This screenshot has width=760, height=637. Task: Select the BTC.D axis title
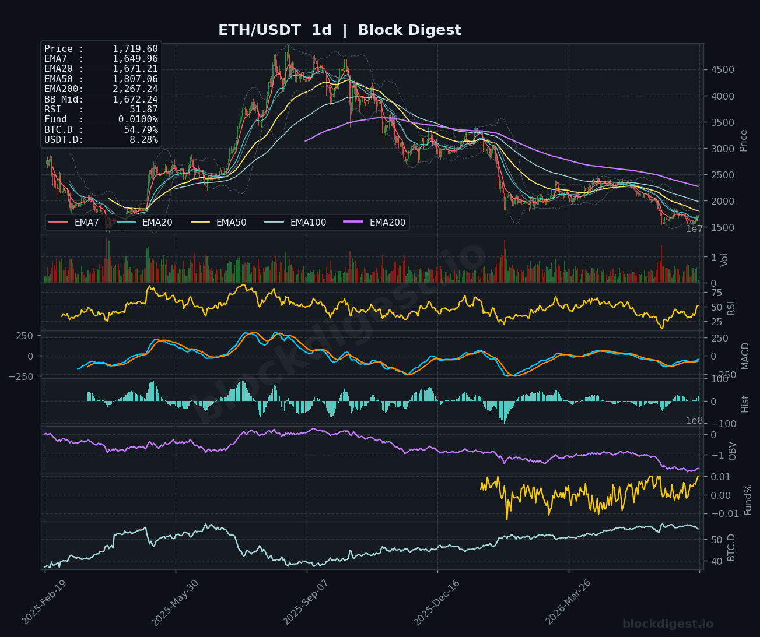tap(731, 547)
